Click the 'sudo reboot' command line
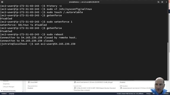Viewport: 170px width, 95px height. pyautogui.click(x=32, y=34)
